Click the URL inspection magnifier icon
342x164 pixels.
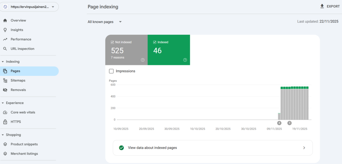point(5,49)
